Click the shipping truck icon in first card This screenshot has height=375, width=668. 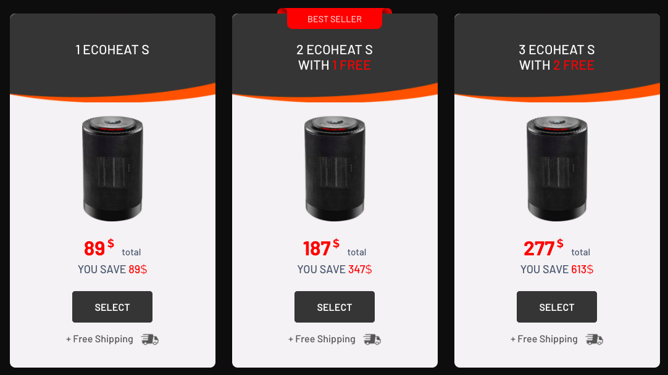150,339
